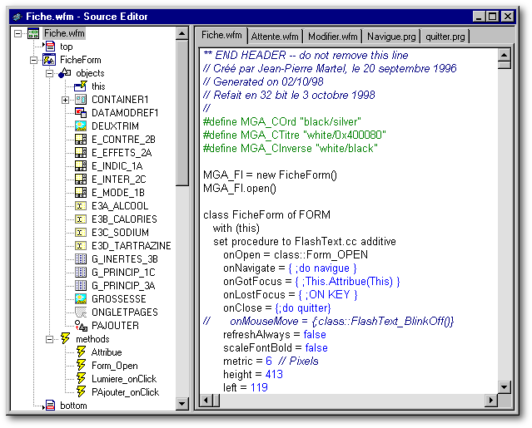Select the Form_Open method label
The width and height of the screenshot is (532, 428).
point(115,366)
